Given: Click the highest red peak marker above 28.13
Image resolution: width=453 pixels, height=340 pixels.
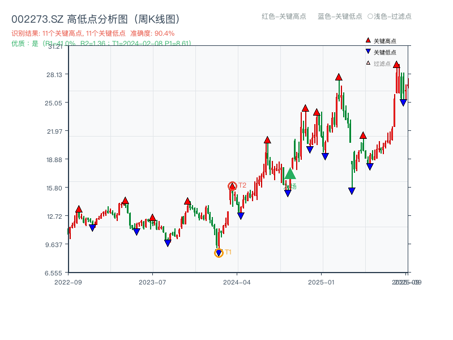Looking at the screenshot, I should (396, 65).
